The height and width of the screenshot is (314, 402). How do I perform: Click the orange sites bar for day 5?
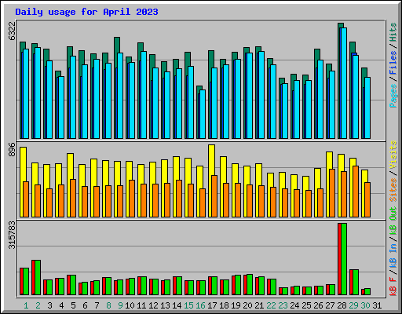click(x=73, y=198)
